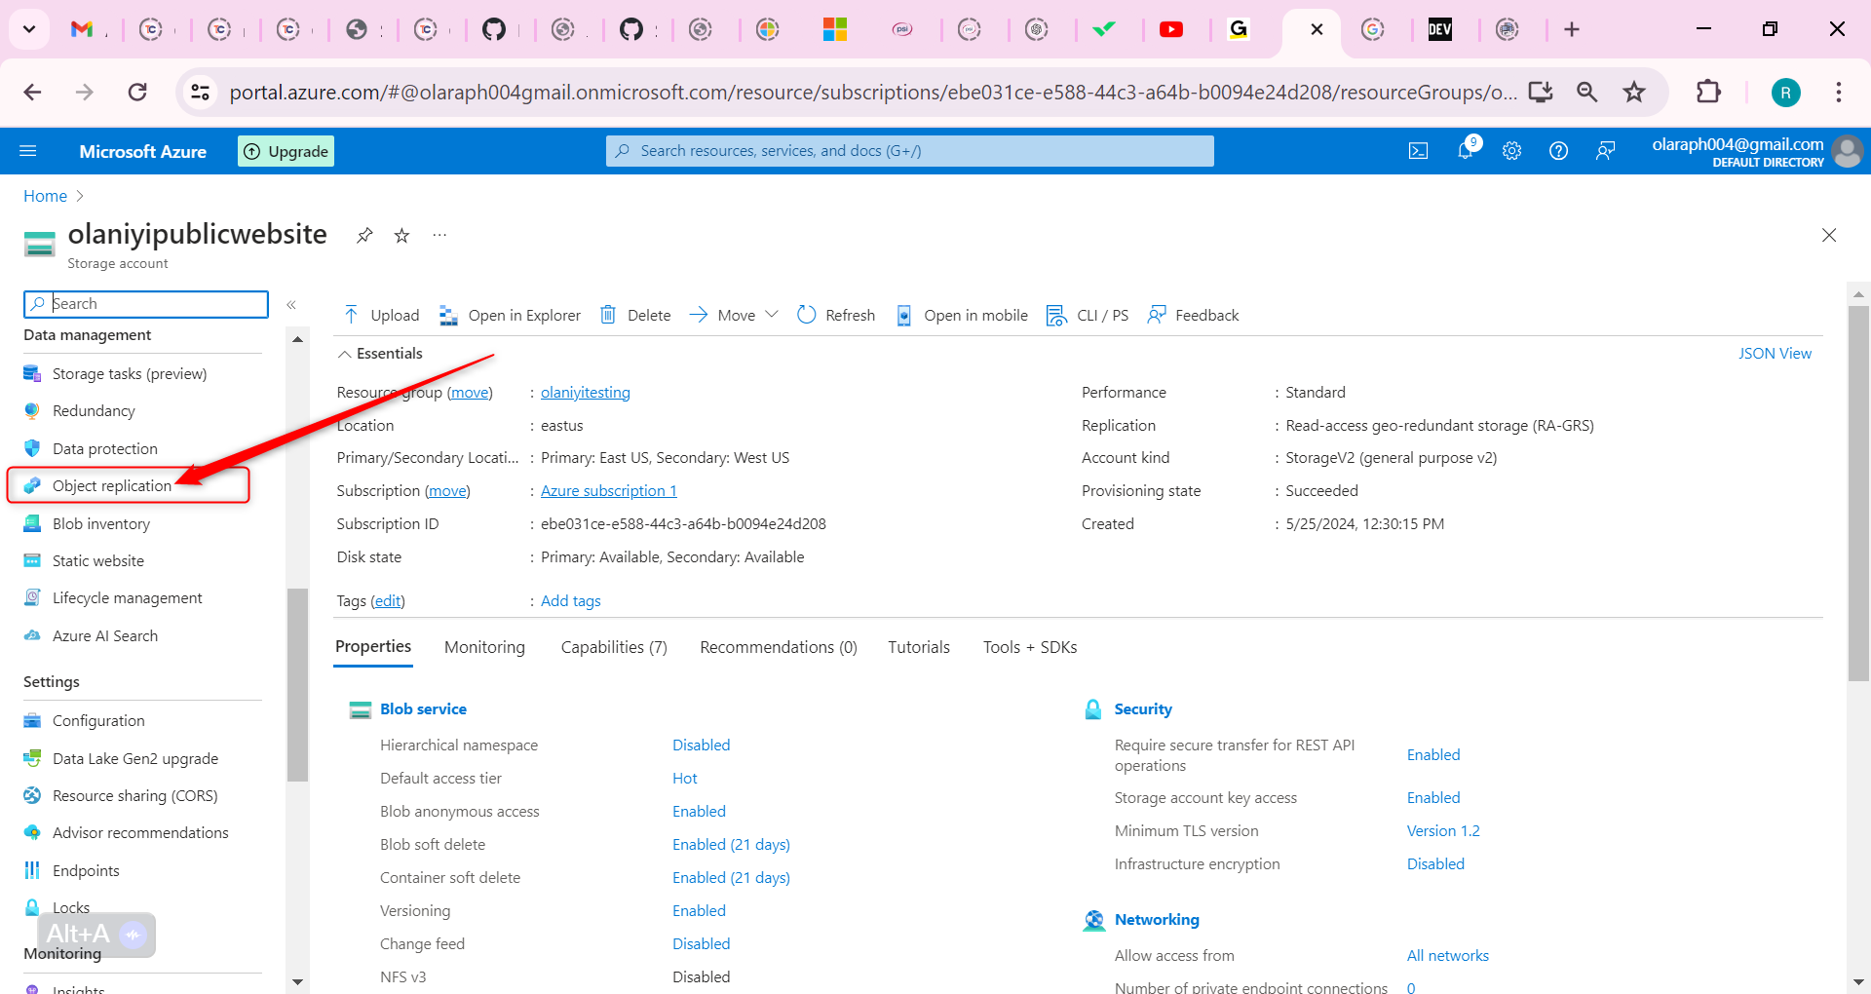1871x994 pixels.
Task: Open the Redundancy menu item
Action: pos(94,411)
